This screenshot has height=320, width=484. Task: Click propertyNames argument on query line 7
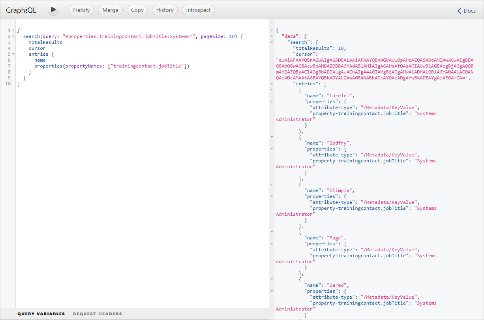pyautogui.click(x=84, y=66)
